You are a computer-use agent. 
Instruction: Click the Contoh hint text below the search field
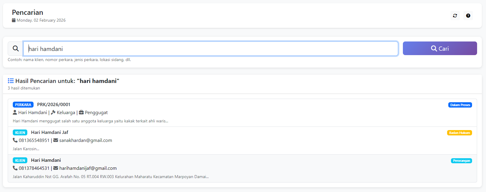(x=69, y=60)
